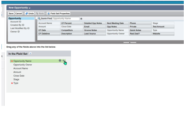Select the Detailed Opp Notes field

click(x=95, y=23)
